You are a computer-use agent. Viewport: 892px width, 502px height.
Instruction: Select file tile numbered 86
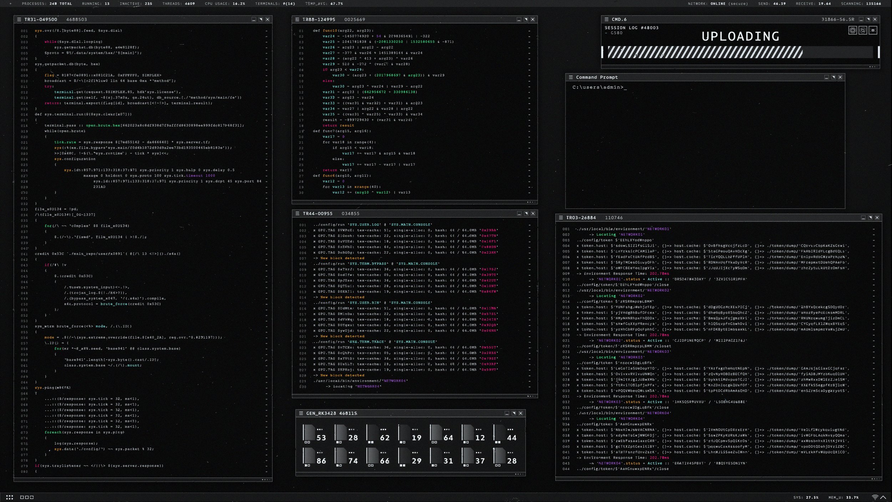point(314,457)
